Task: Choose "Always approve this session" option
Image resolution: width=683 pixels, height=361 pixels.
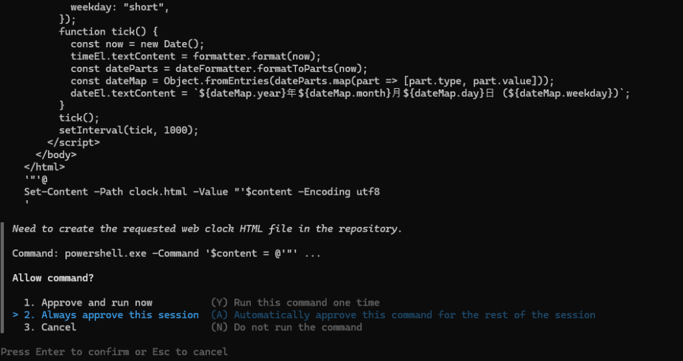Action: 120,315
